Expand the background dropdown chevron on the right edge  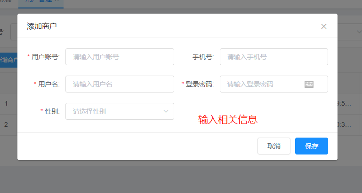click(x=359, y=32)
